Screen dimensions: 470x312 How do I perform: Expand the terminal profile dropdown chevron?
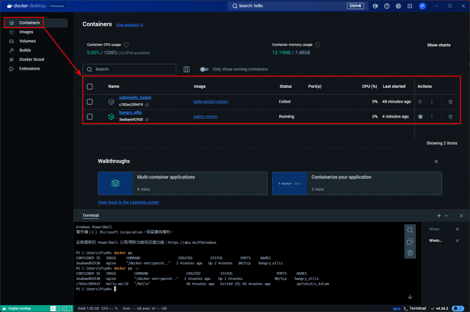(446, 216)
